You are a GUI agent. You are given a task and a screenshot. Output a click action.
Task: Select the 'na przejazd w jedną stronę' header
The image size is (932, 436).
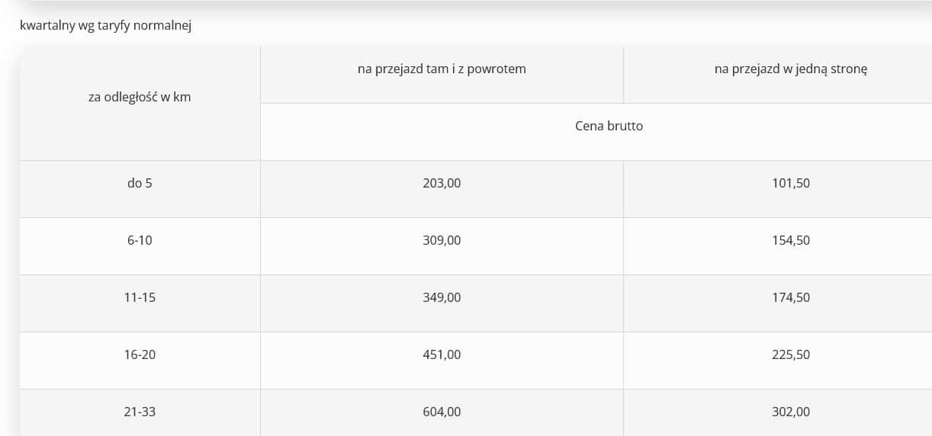[778, 75]
